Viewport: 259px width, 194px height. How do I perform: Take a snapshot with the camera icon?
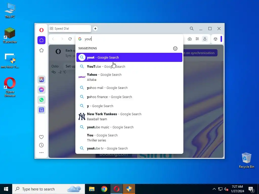coord(190,39)
